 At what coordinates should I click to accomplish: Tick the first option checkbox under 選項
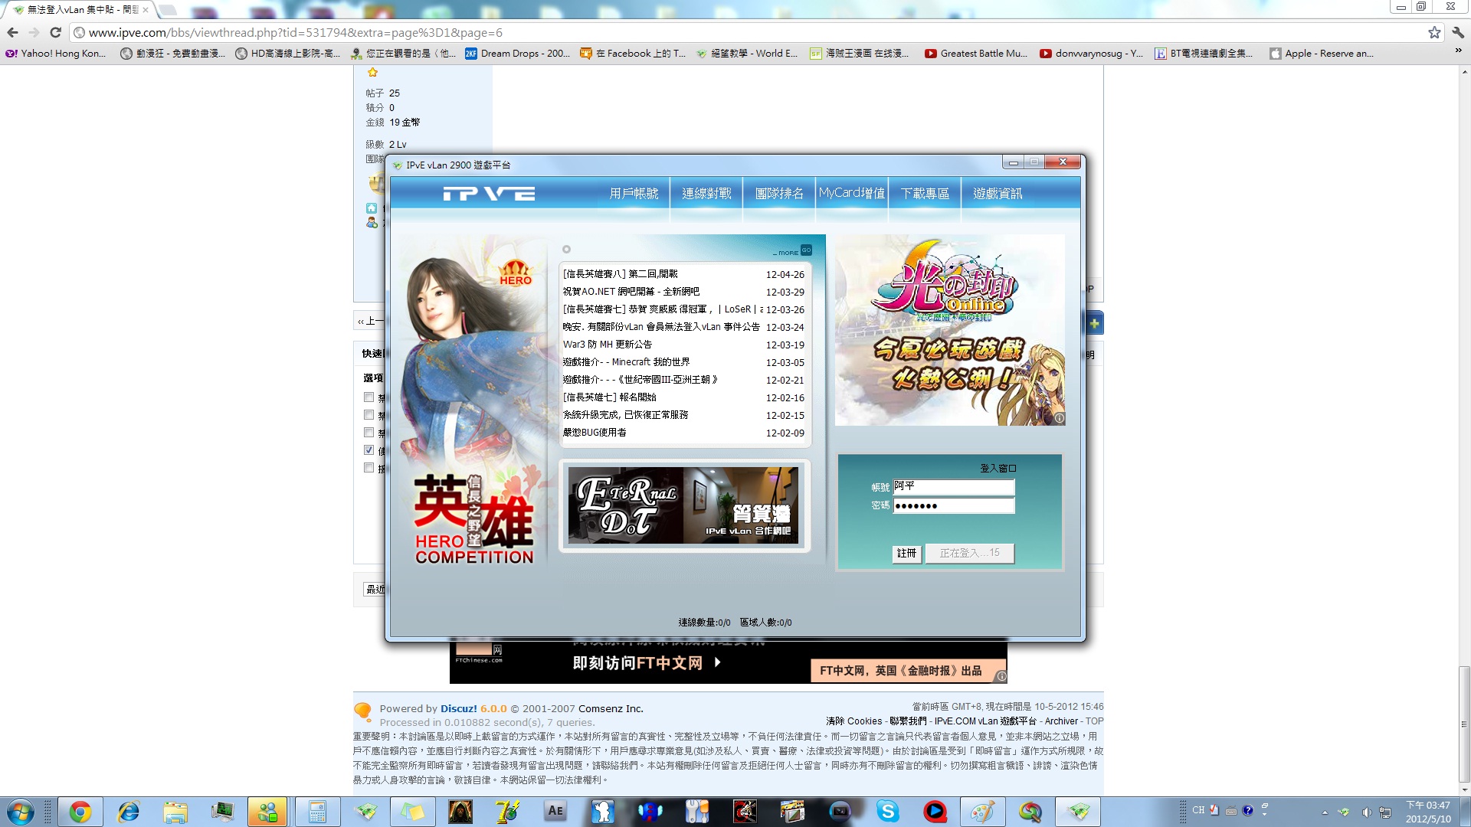pos(369,397)
